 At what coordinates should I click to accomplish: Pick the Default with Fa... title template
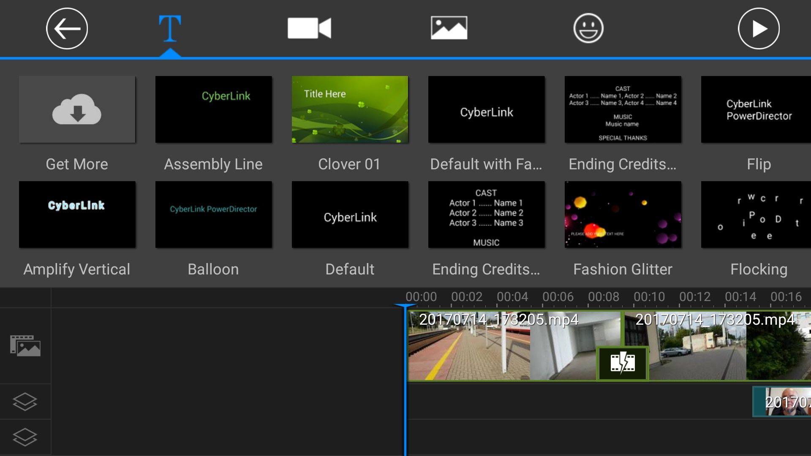click(486, 109)
